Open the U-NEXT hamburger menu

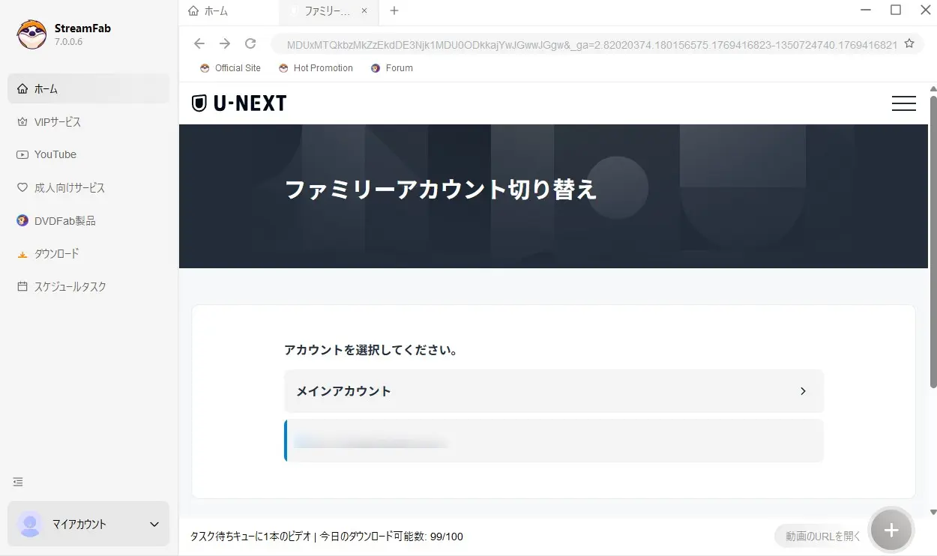(903, 103)
